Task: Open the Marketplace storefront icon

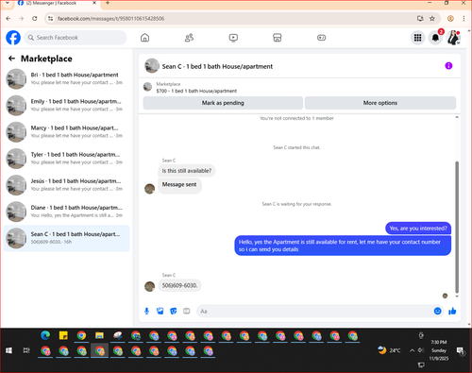Action: [x=278, y=38]
